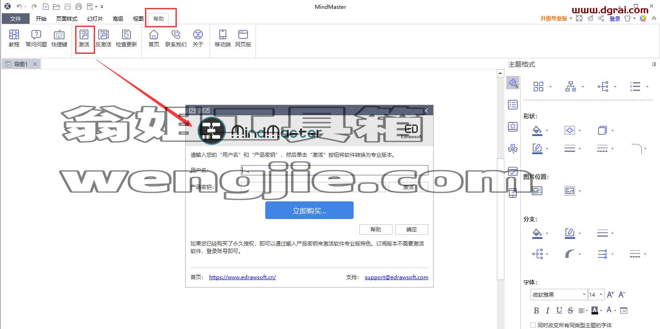Image resolution: width=660 pixels, height=329 pixels.
Task: Click the 用户名 input field
Action: [335, 170]
